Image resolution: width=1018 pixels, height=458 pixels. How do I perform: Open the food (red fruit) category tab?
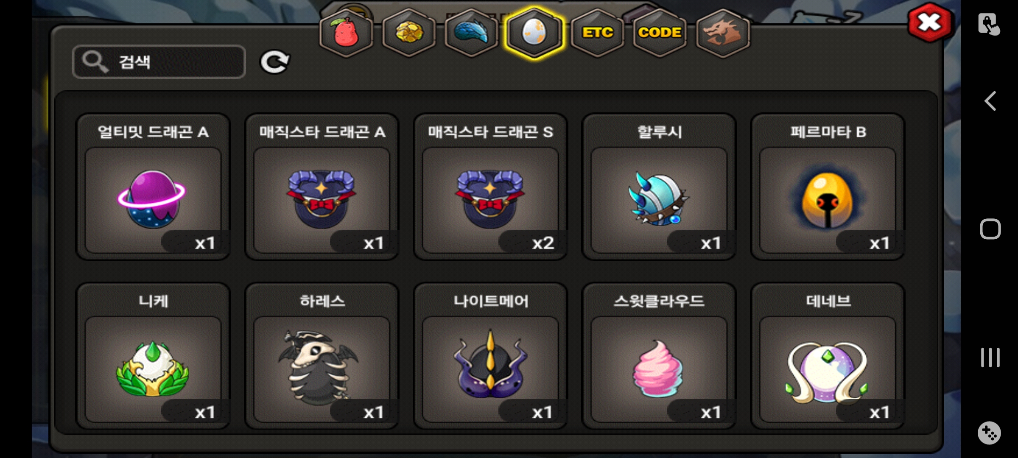coord(346,33)
